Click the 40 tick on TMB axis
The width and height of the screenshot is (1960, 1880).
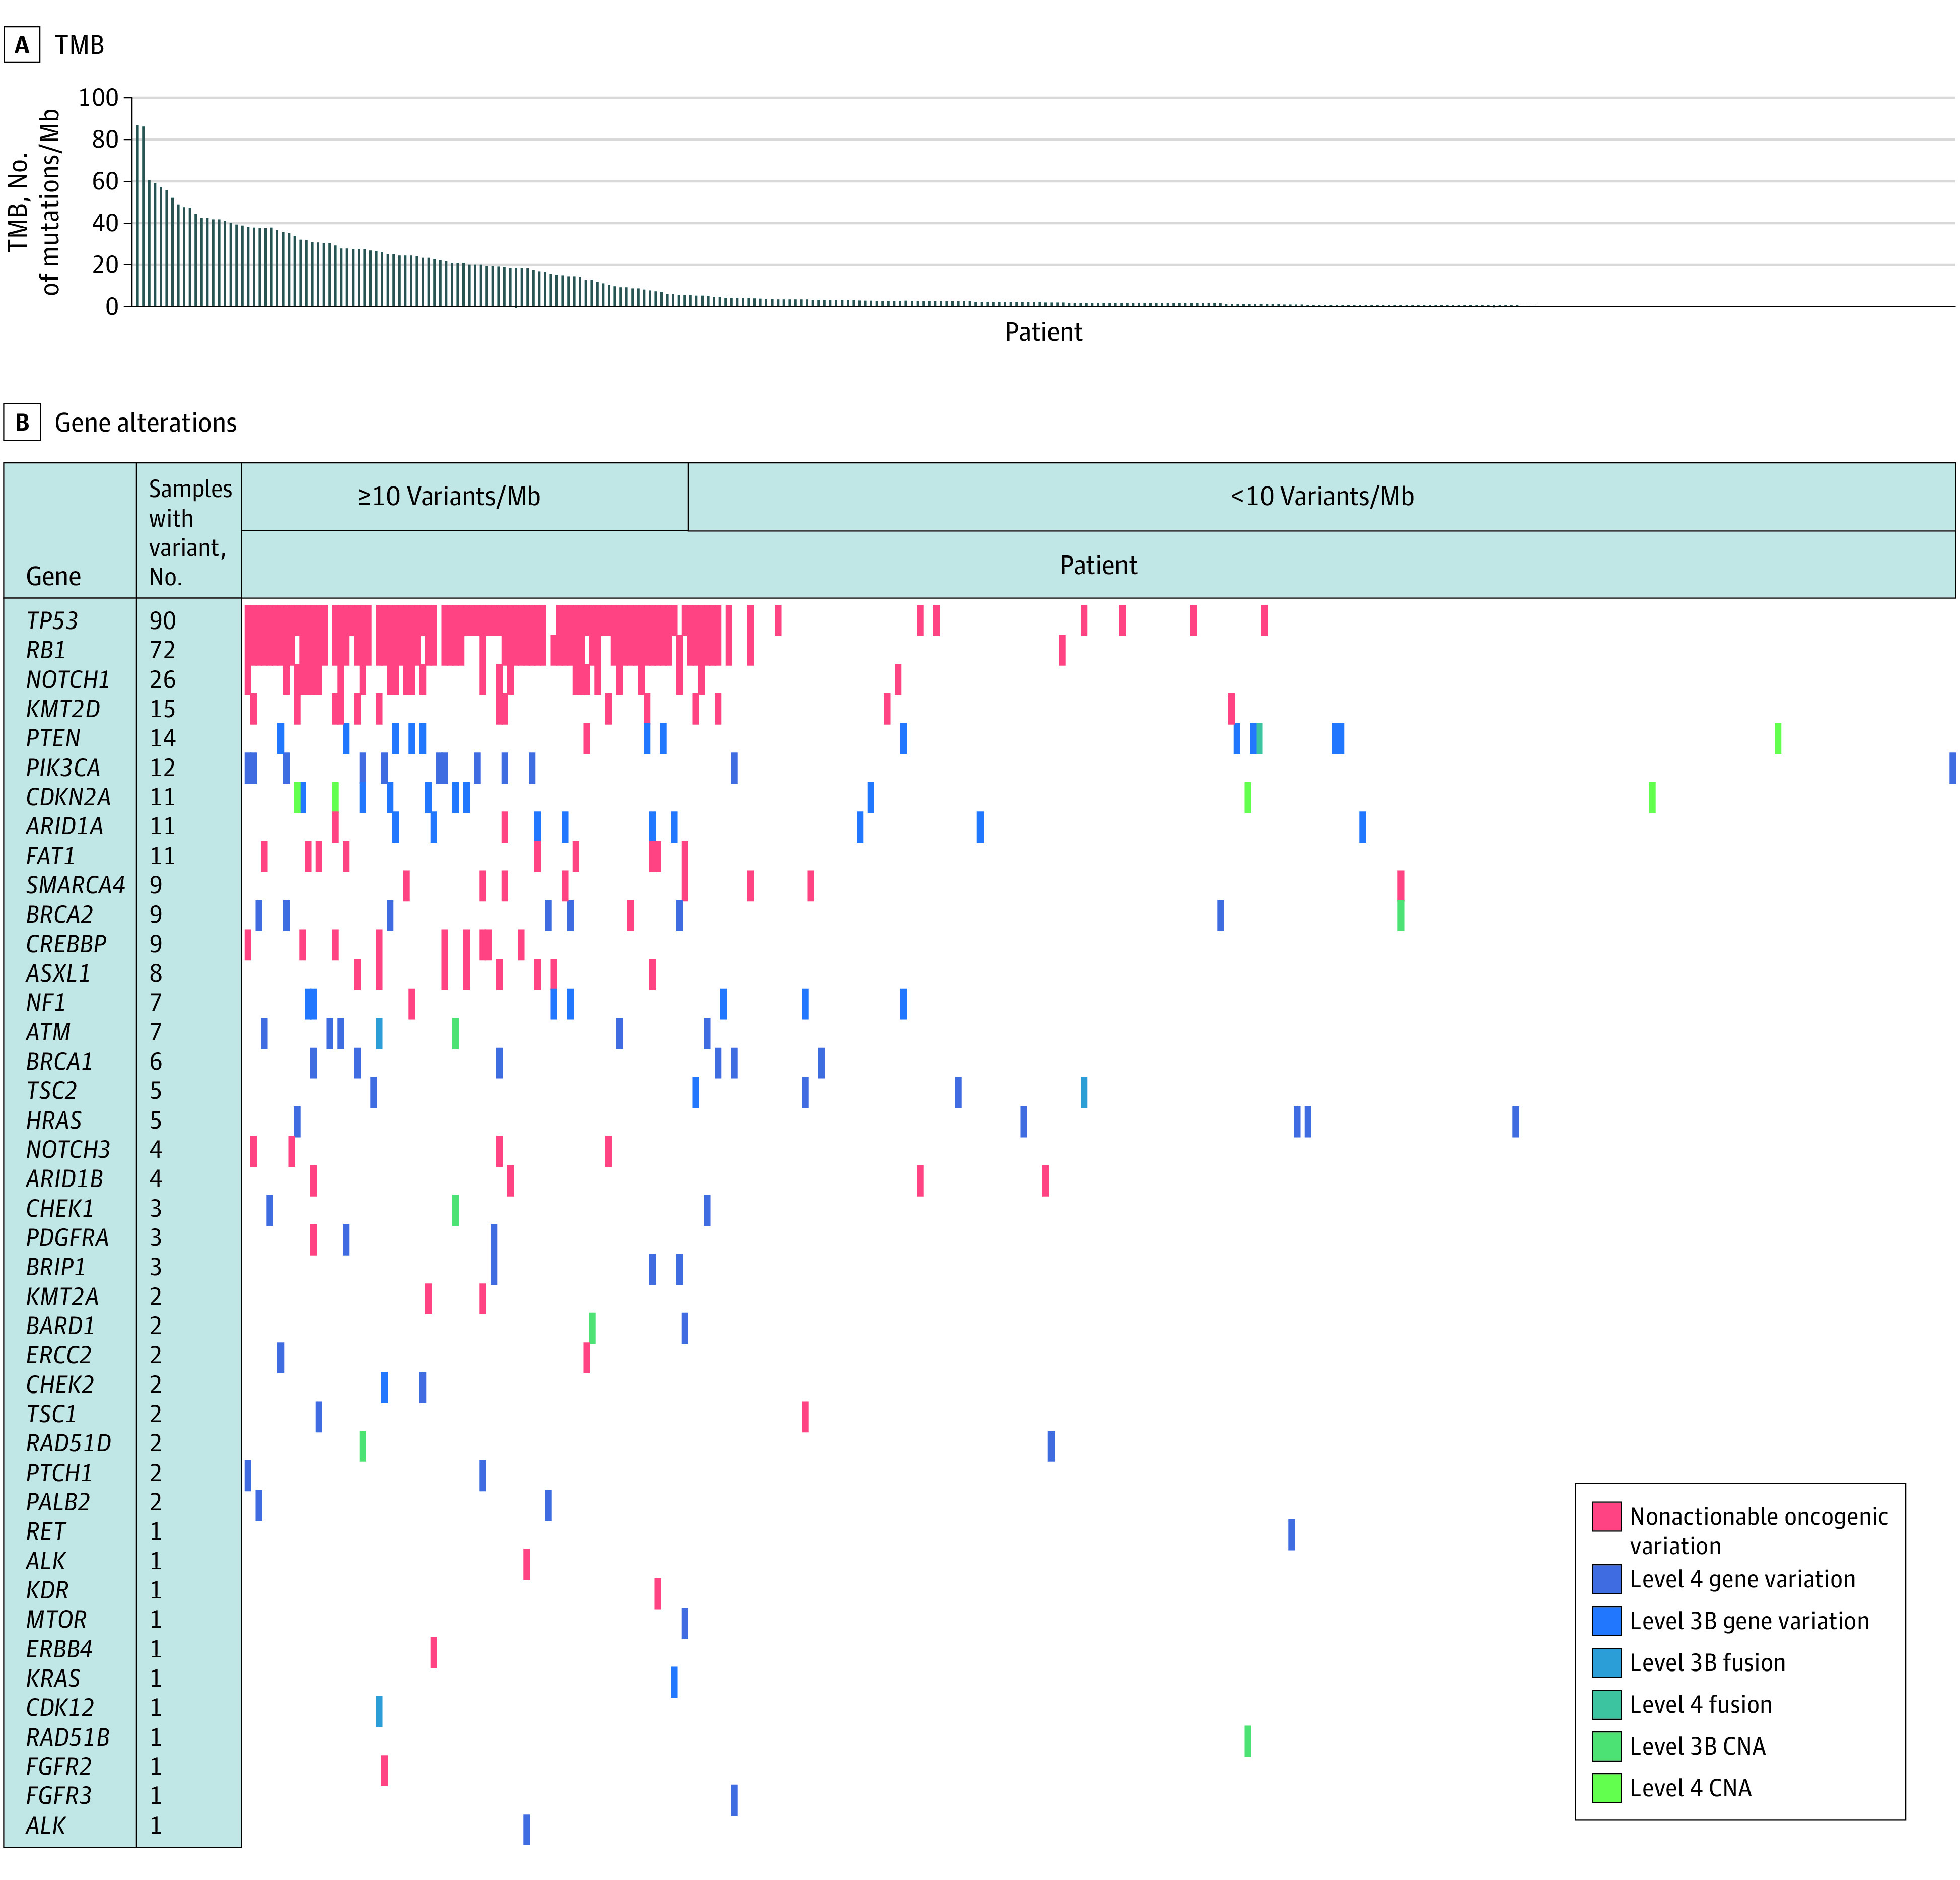[105, 223]
